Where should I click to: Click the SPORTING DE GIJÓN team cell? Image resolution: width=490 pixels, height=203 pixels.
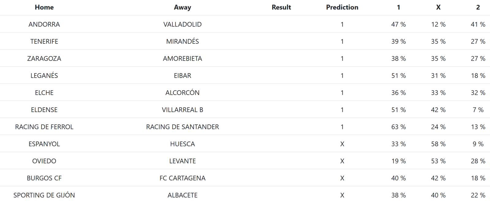pyautogui.click(x=44, y=195)
